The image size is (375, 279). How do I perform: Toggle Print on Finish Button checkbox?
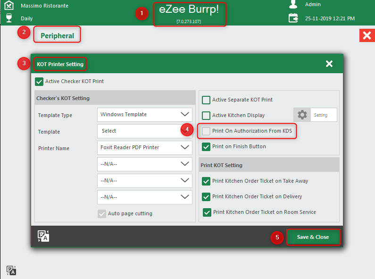206,146
